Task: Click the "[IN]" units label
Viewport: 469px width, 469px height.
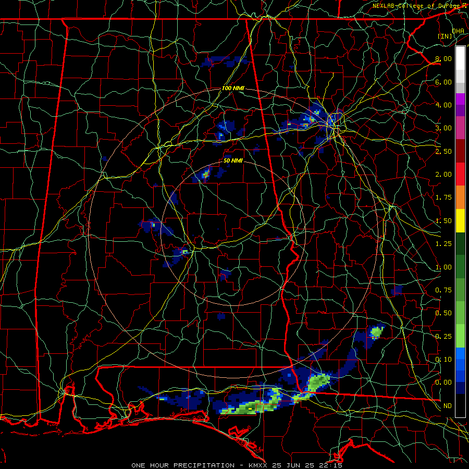Action: pyautogui.click(x=445, y=36)
